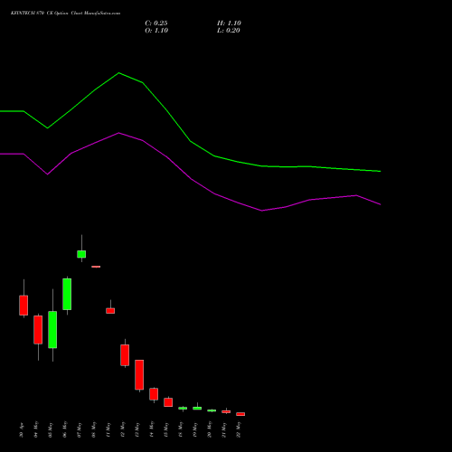The image size is (452, 452).
Task: Click the 12 May date label
Action: (123, 429)
